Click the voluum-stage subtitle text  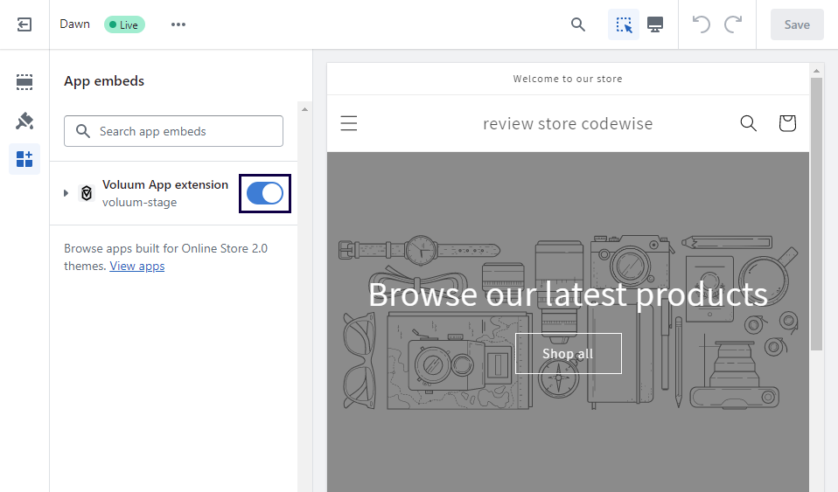coord(139,203)
